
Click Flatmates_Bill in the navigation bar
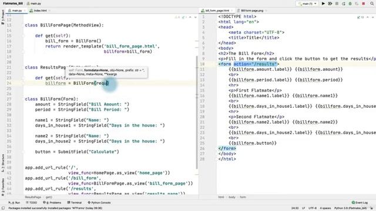(x=13, y=4)
